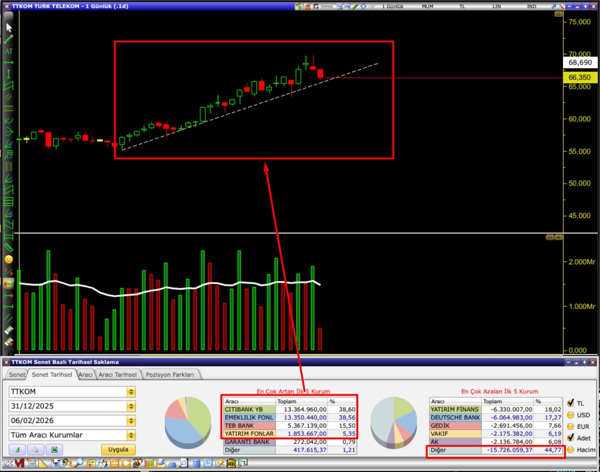Click the blue pin arrow icon in chart title bar
The image size is (600, 472).
tap(553, 6)
